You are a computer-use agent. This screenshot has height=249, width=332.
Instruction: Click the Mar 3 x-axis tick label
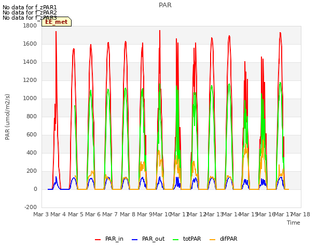tap(41, 214)
